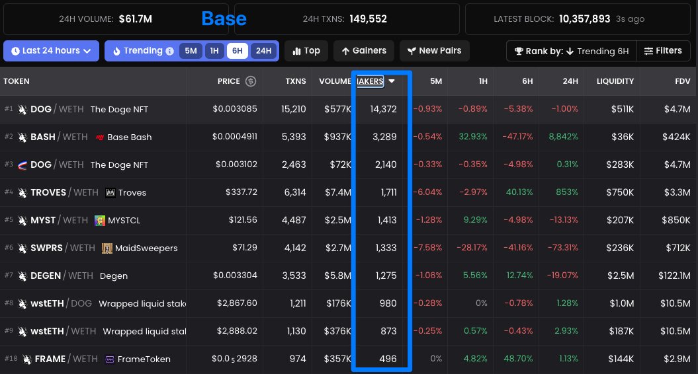Select the 24H trending timeframe
Image resolution: width=698 pixels, height=374 pixels.
pyautogui.click(x=263, y=51)
